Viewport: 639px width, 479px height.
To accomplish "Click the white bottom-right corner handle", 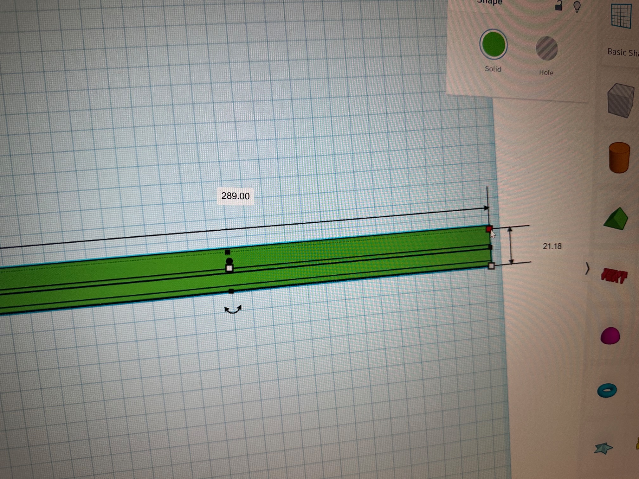I will tap(491, 266).
